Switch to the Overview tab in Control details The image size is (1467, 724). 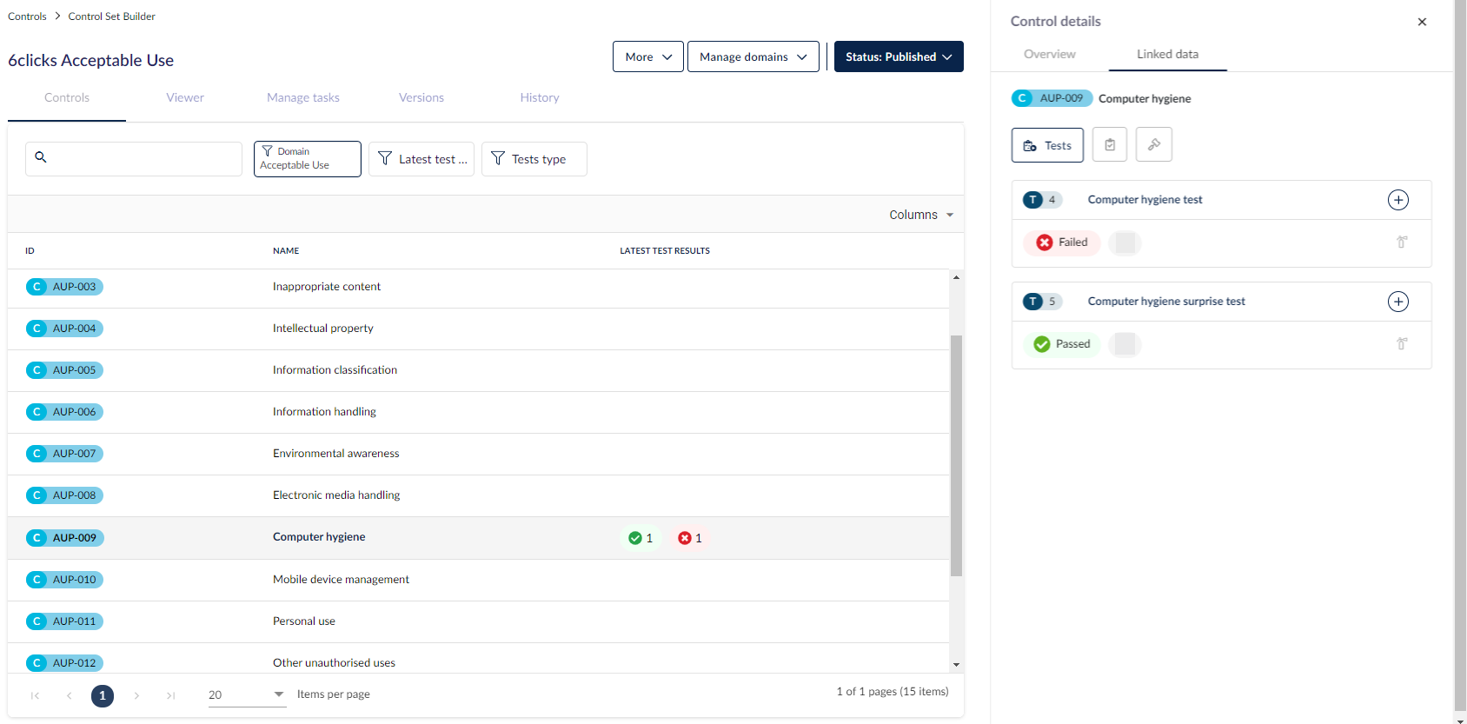(1049, 54)
